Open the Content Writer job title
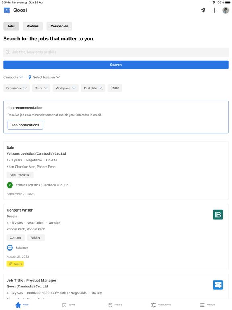 (19, 210)
